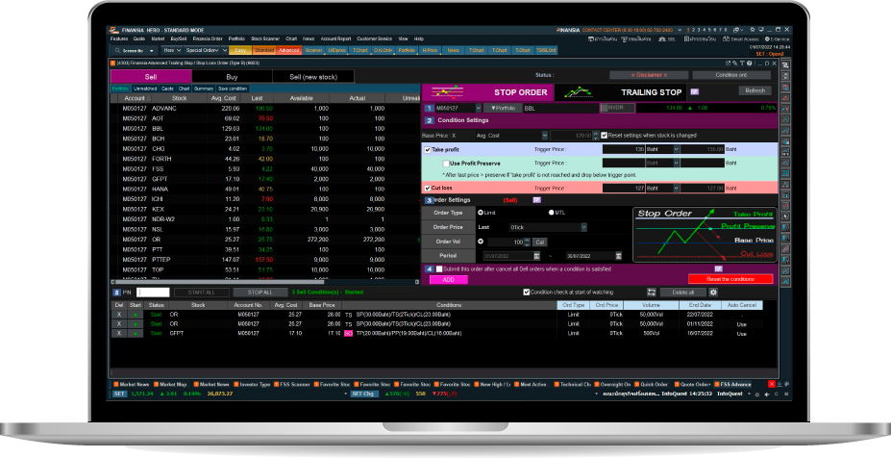
Task: Click start indicator of the GFPT condition row
Action: (136, 334)
